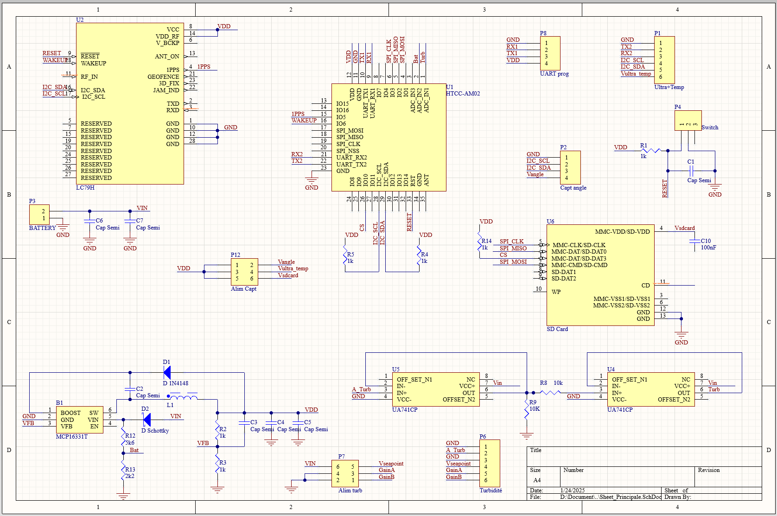
Task: Click the D2 Schottky diode symbol
Action: click(146, 420)
